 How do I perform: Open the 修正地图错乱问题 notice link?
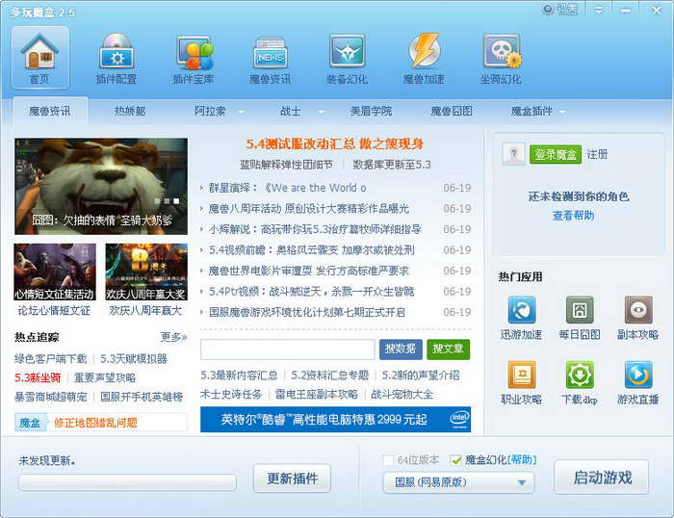click(x=95, y=423)
